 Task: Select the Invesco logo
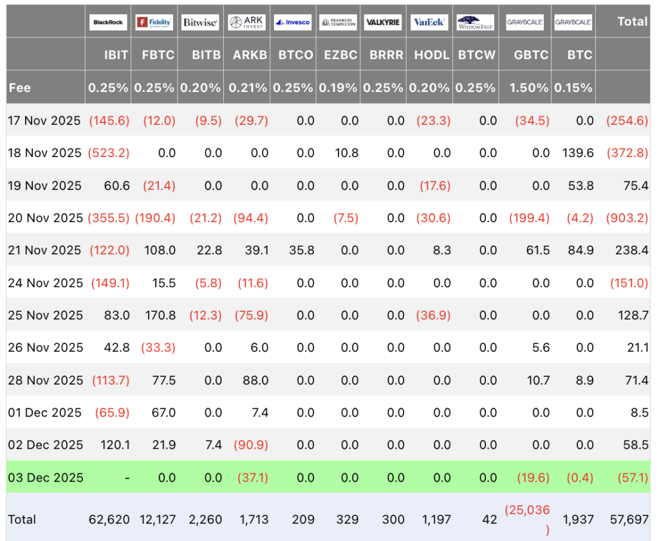[293, 23]
